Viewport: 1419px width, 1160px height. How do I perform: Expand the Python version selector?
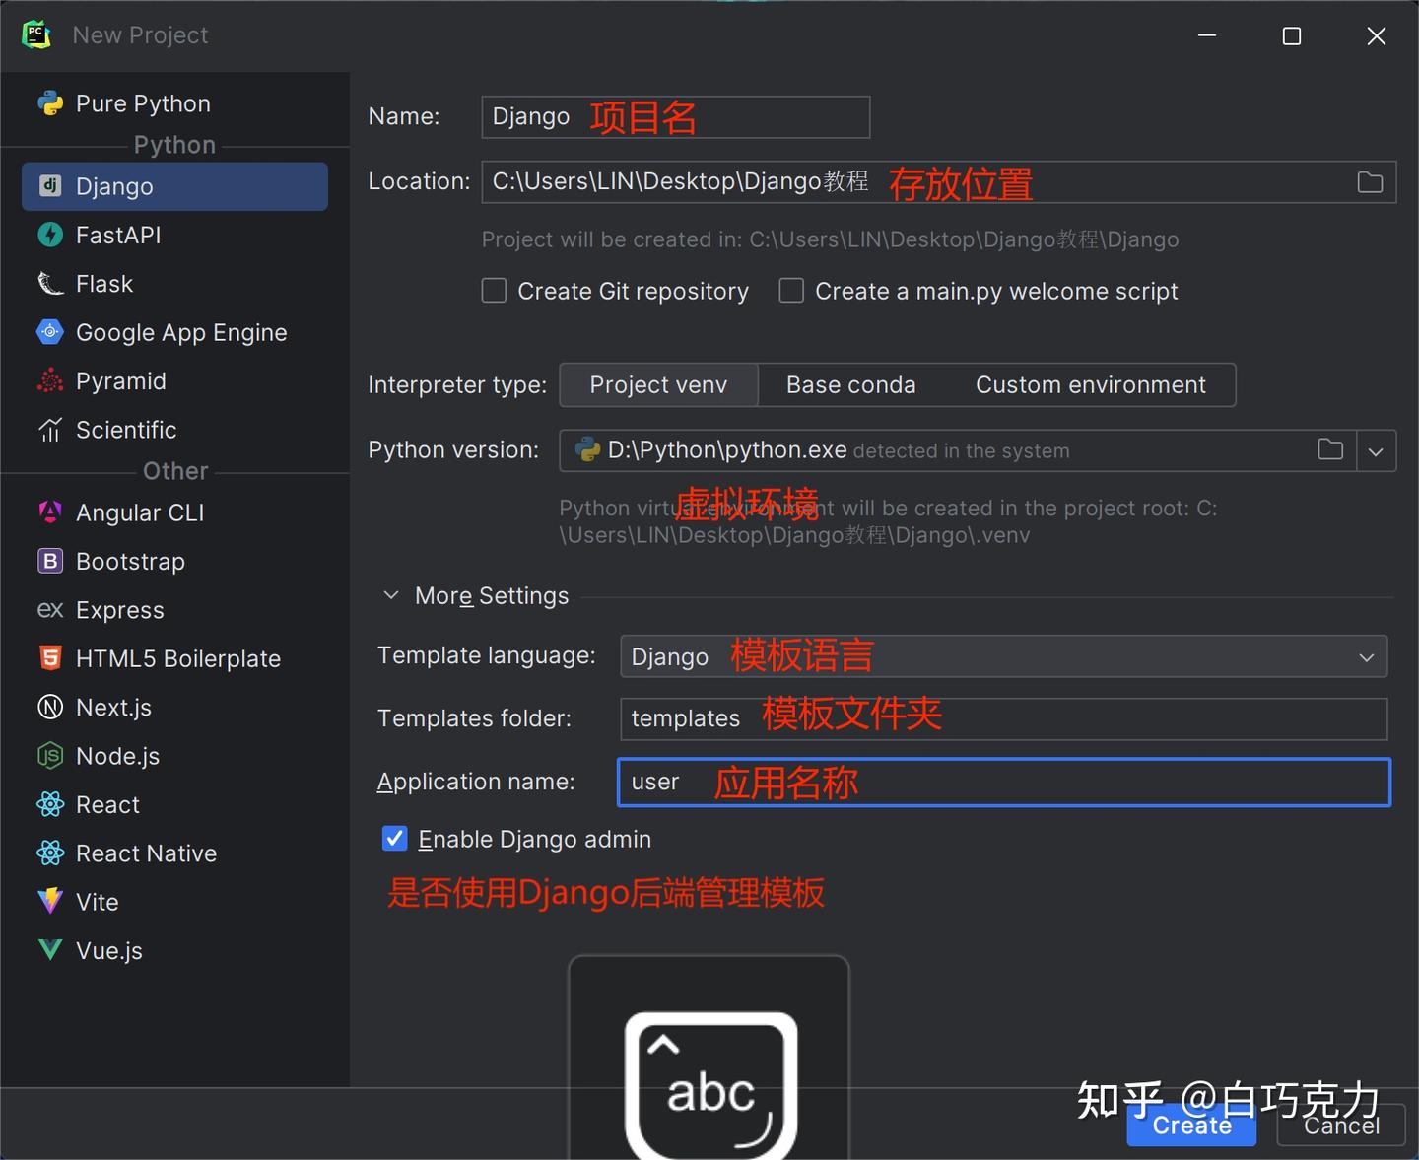1376,450
